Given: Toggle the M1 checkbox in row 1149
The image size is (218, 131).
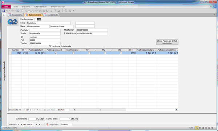Looking at the screenshot, I should [x=89, y=53].
